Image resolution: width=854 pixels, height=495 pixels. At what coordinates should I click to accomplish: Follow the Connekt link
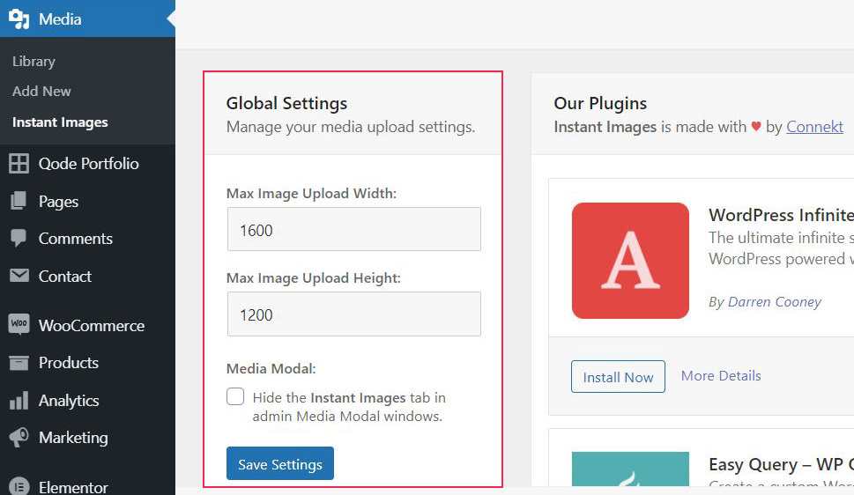pos(814,126)
